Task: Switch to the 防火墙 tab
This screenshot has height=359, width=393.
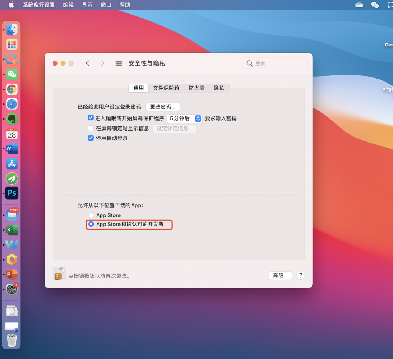Action: (196, 88)
